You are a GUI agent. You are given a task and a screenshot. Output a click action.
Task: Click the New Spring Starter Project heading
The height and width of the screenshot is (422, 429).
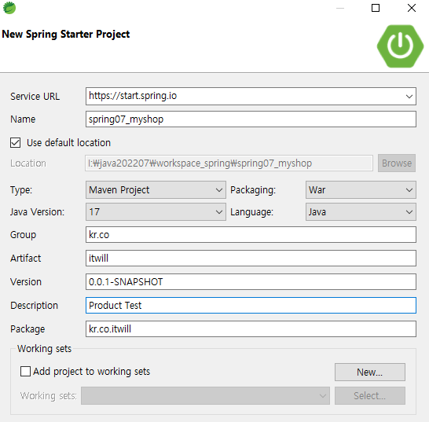click(66, 35)
